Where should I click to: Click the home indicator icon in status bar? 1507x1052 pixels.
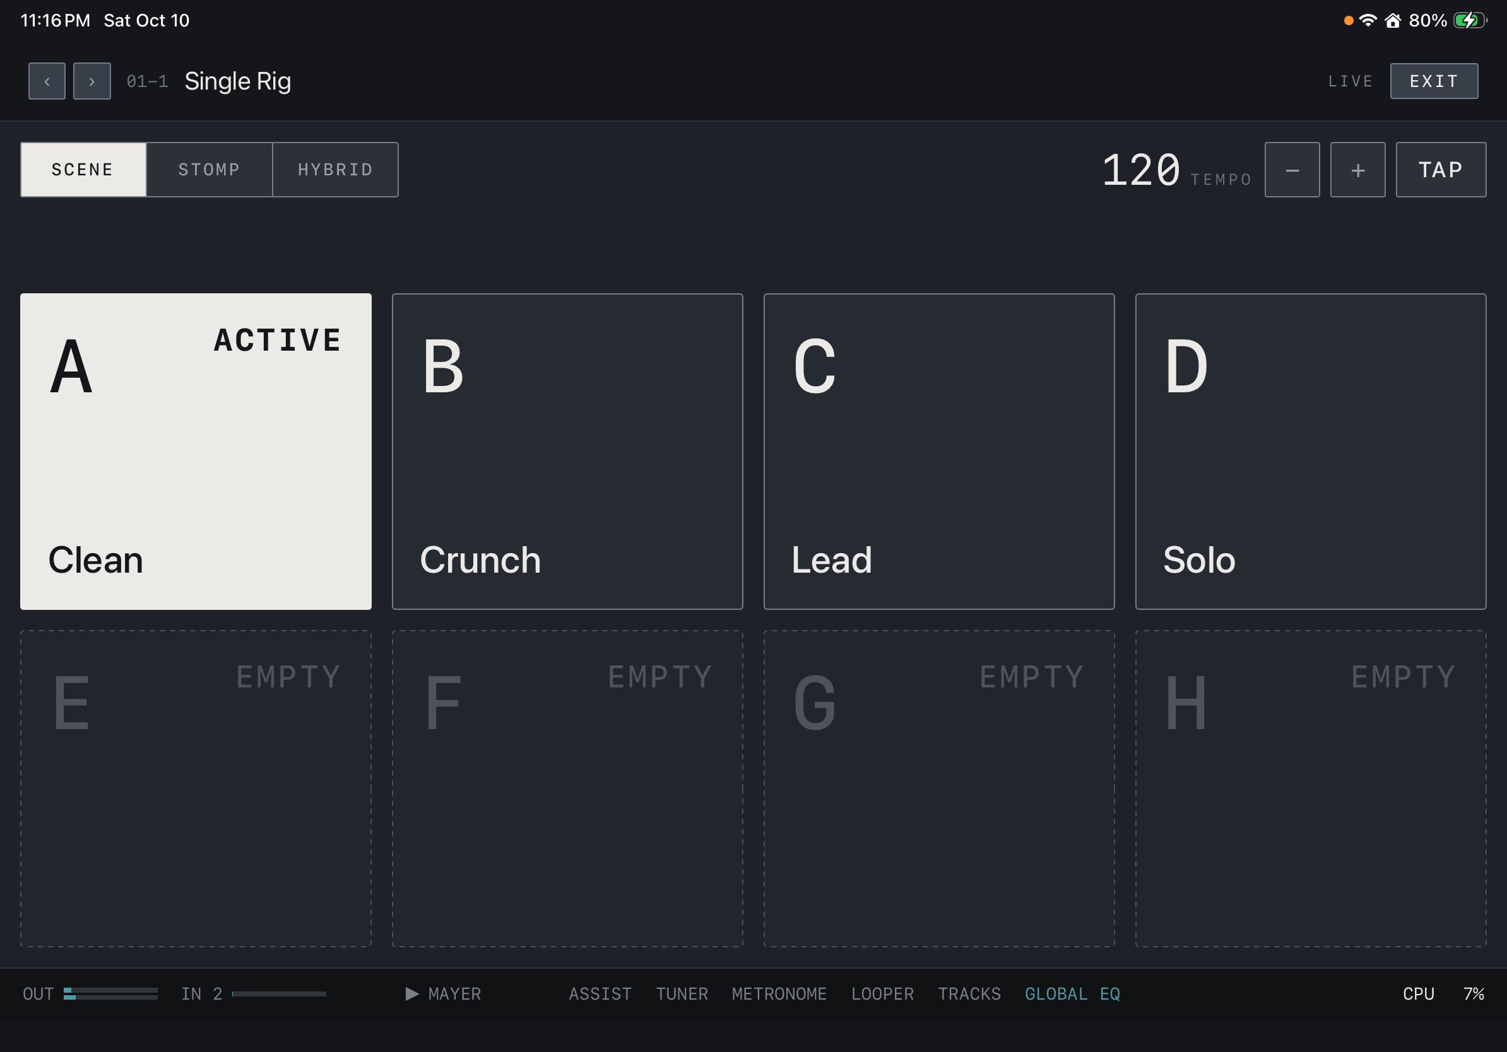(x=1393, y=20)
